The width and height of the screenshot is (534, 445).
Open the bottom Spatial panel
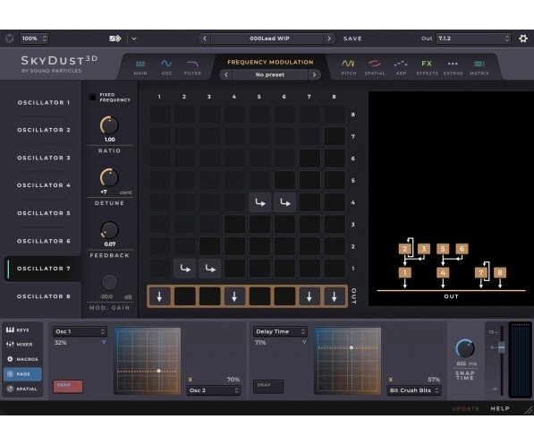tap(22, 389)
